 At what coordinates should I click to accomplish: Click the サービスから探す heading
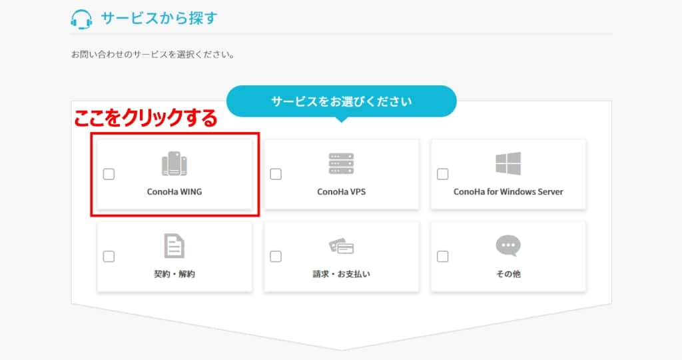(x=159, y=18)
